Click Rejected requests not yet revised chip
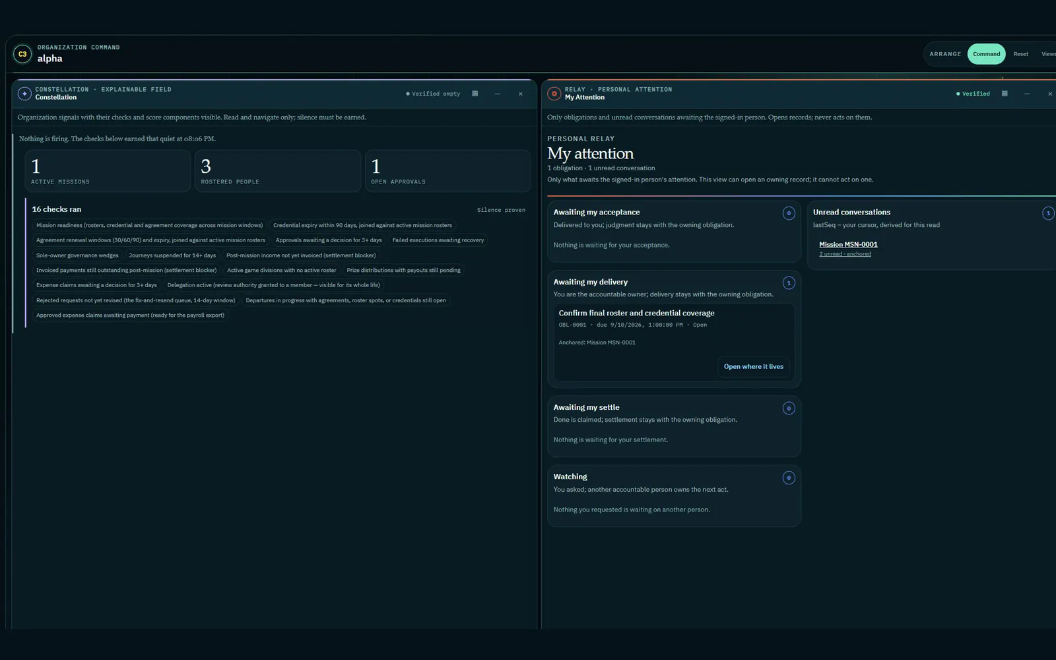Viewport: 1056px width, 660px height. pyautogui.click(x=136, y=300)
